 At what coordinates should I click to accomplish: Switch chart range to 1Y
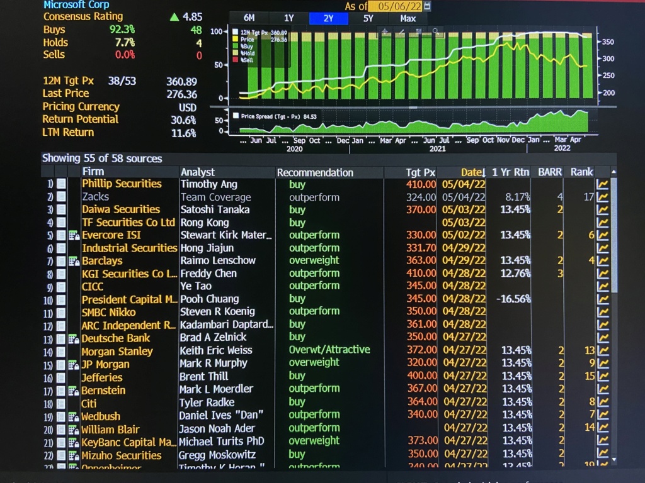click(x=288, y=18)
